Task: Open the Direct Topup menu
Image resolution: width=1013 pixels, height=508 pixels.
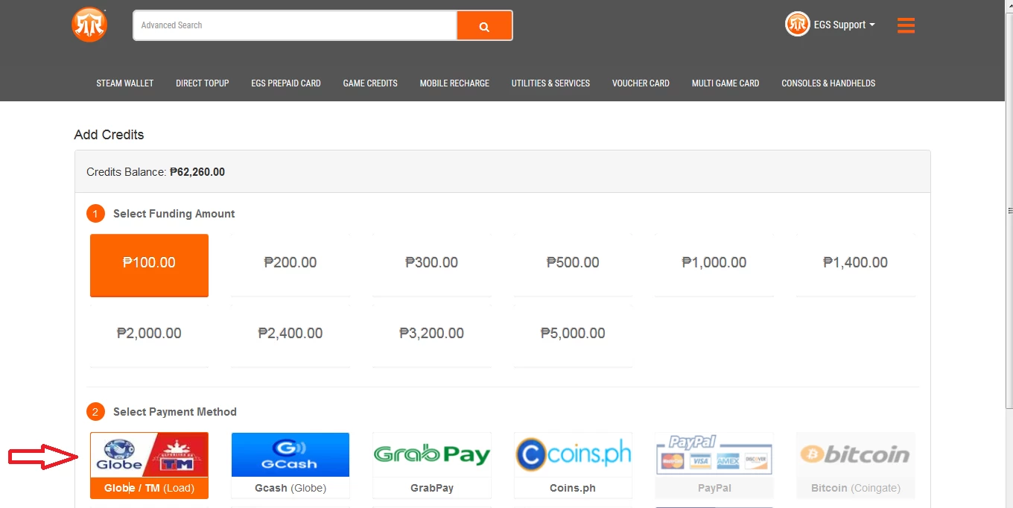Action: pos(203,83)
